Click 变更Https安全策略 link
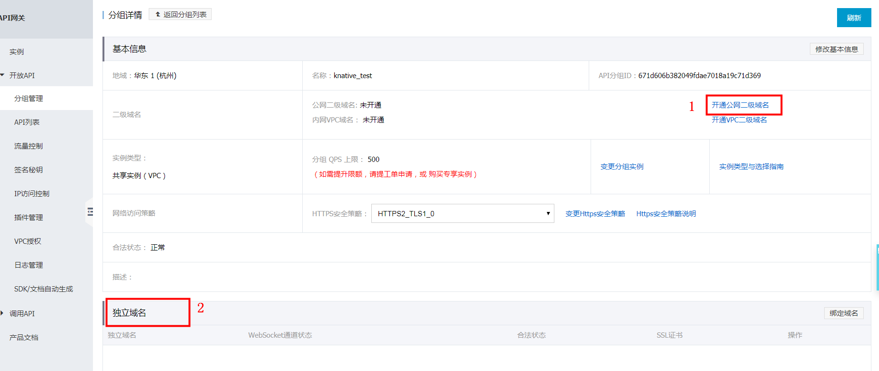 click(595, 213)
